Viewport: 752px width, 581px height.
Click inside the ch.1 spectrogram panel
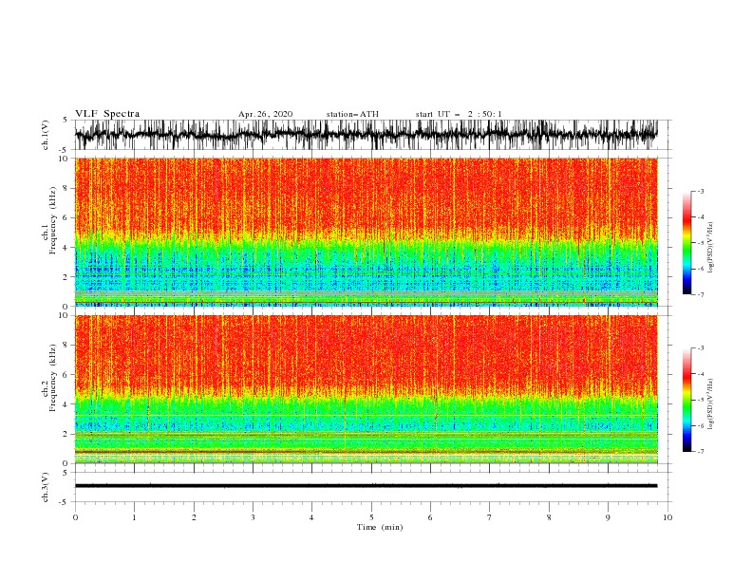tap(366, 232)
